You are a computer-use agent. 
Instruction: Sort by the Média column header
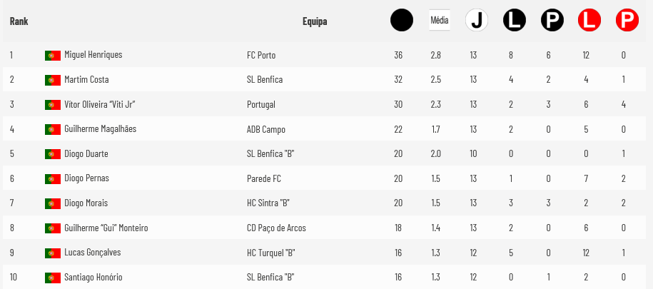440,20
